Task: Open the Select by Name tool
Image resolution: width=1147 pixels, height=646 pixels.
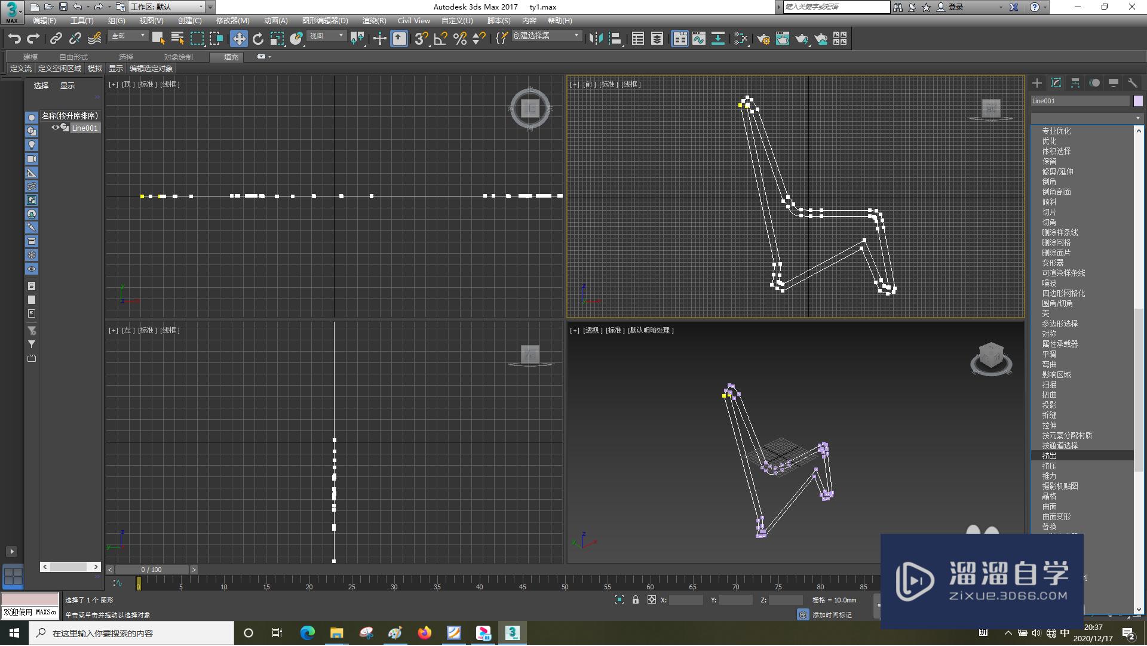Action: click(177, 39)
